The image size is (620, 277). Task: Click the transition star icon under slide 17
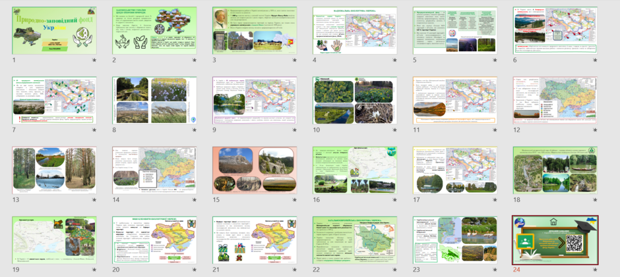pyautogui.click(x=495, y=199)
